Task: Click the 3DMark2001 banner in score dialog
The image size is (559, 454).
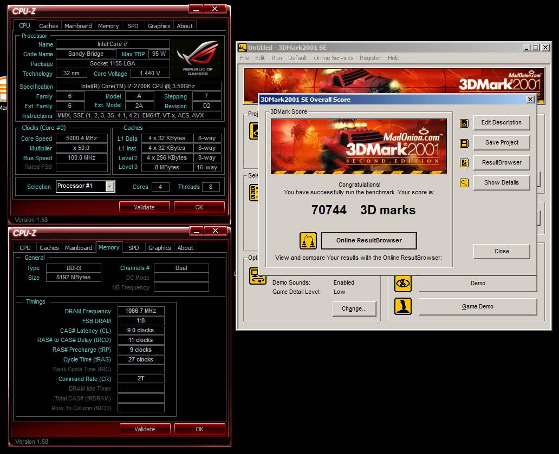Action: click(x=359, y=146)
